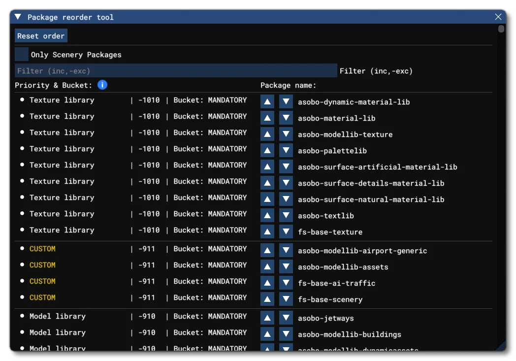Move asobo-jetways down
This screenshot has width=516, height=361.
pos(286,318)
